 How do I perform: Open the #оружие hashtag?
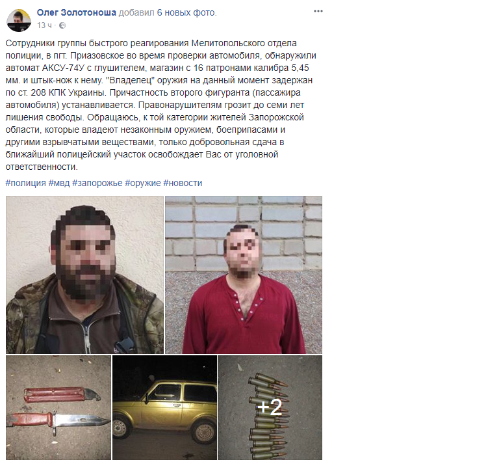[x=143, y=183]
